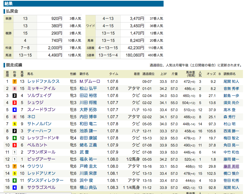Click white frame 1 badge for ブランボヌール
Screen dimensions: 246x194
click(x=15, y=152)
